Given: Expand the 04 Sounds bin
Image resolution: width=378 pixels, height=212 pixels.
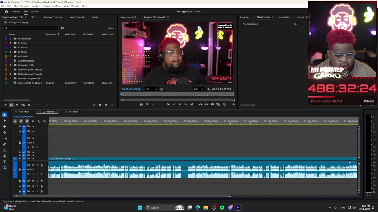Looking at the screenshot, I should [11, 56].
